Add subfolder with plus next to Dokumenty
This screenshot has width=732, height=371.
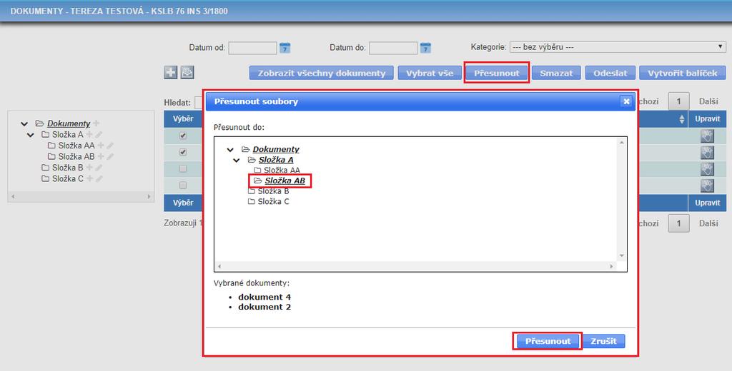(x=97, y=123)
